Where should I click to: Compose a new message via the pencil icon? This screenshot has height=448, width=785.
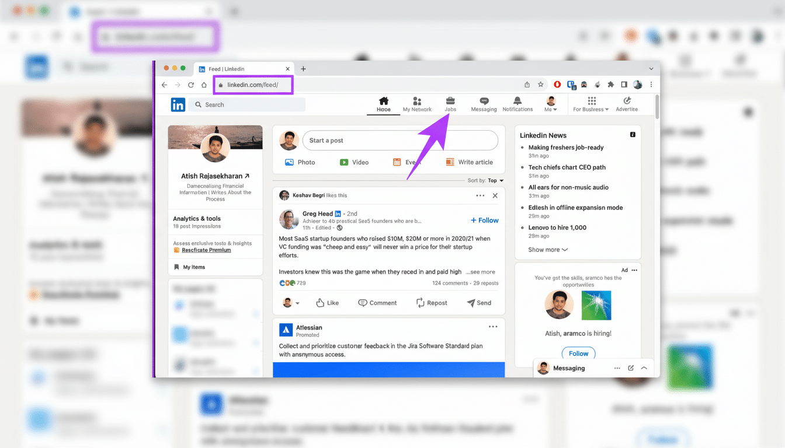pos(631,367)
